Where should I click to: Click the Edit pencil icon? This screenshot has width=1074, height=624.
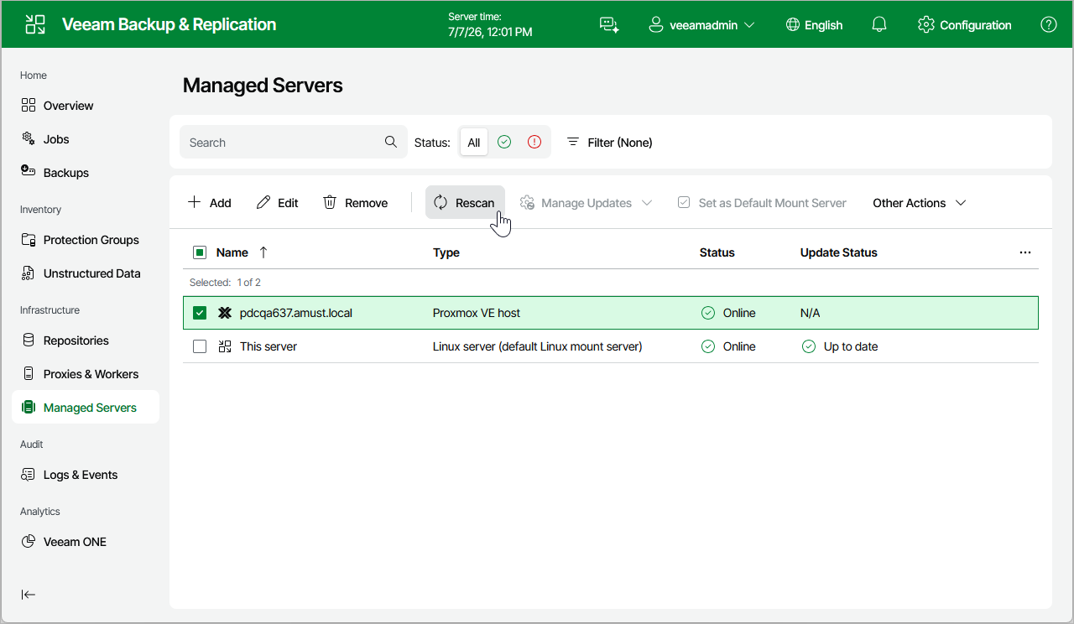point(263,202)
